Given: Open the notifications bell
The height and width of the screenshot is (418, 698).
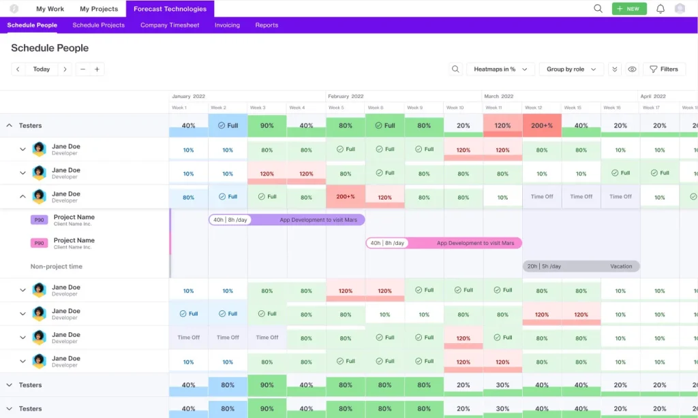Looking at the screenshot, I should [660, 9].
